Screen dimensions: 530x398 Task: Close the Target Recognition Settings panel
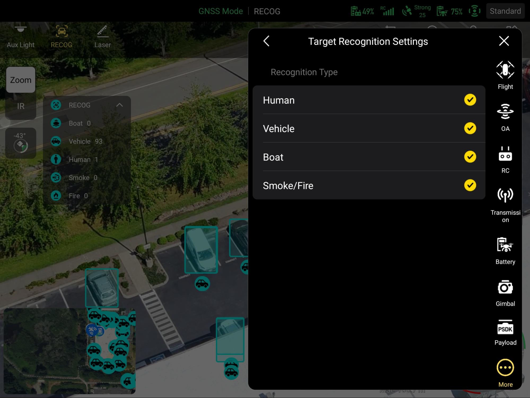coord(504,41)
